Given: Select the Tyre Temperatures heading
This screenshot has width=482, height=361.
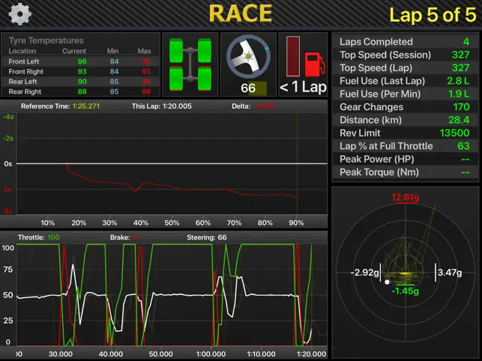Looking at the screenshot, I should tap(46, 40).
